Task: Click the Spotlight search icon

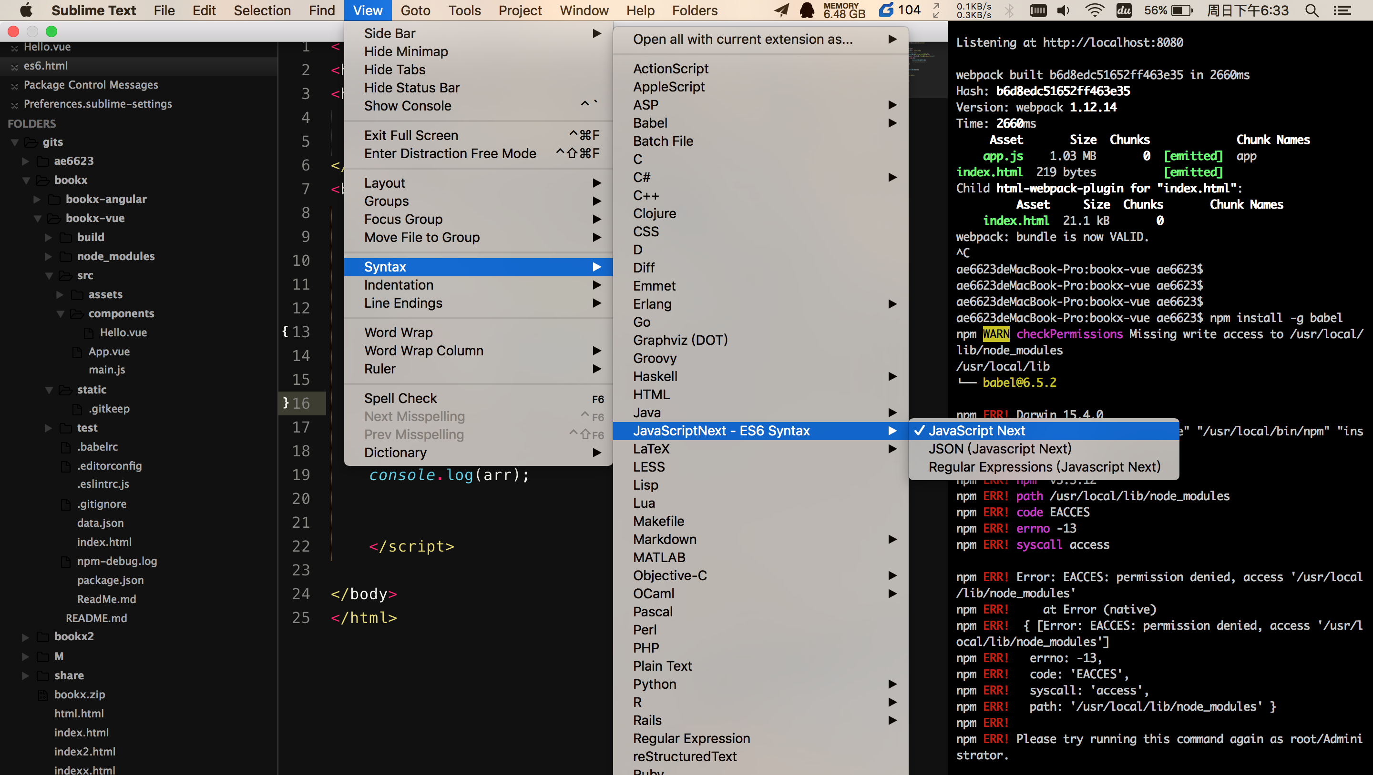Action: click(x=1312, y=10)
